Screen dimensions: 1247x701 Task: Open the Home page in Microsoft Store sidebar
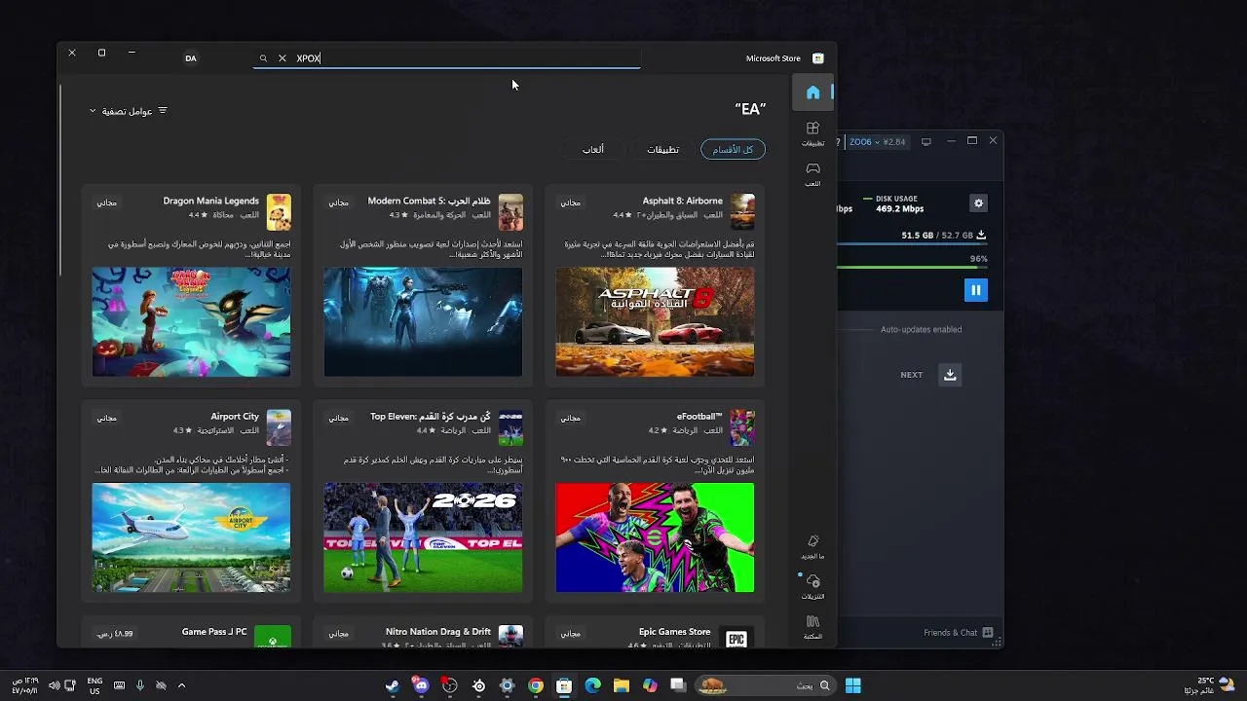812,92
